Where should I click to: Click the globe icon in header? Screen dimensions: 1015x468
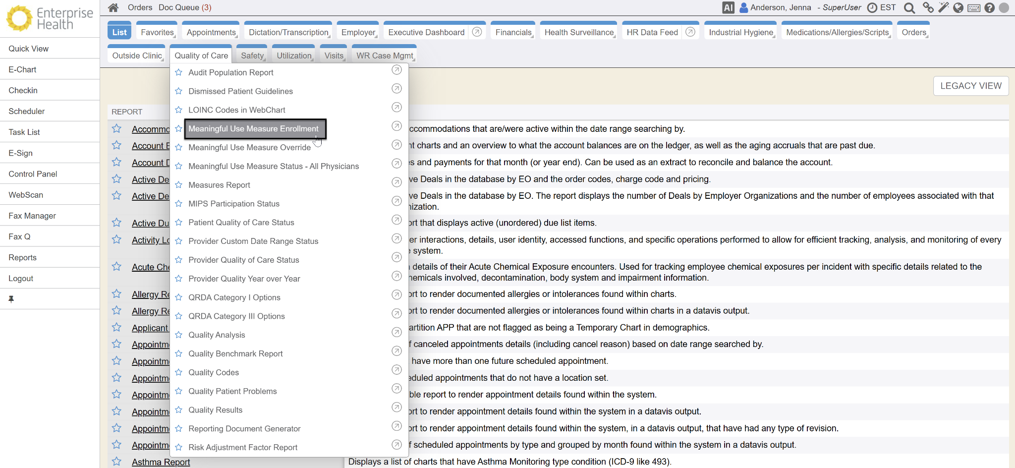(x=959, y=7)
